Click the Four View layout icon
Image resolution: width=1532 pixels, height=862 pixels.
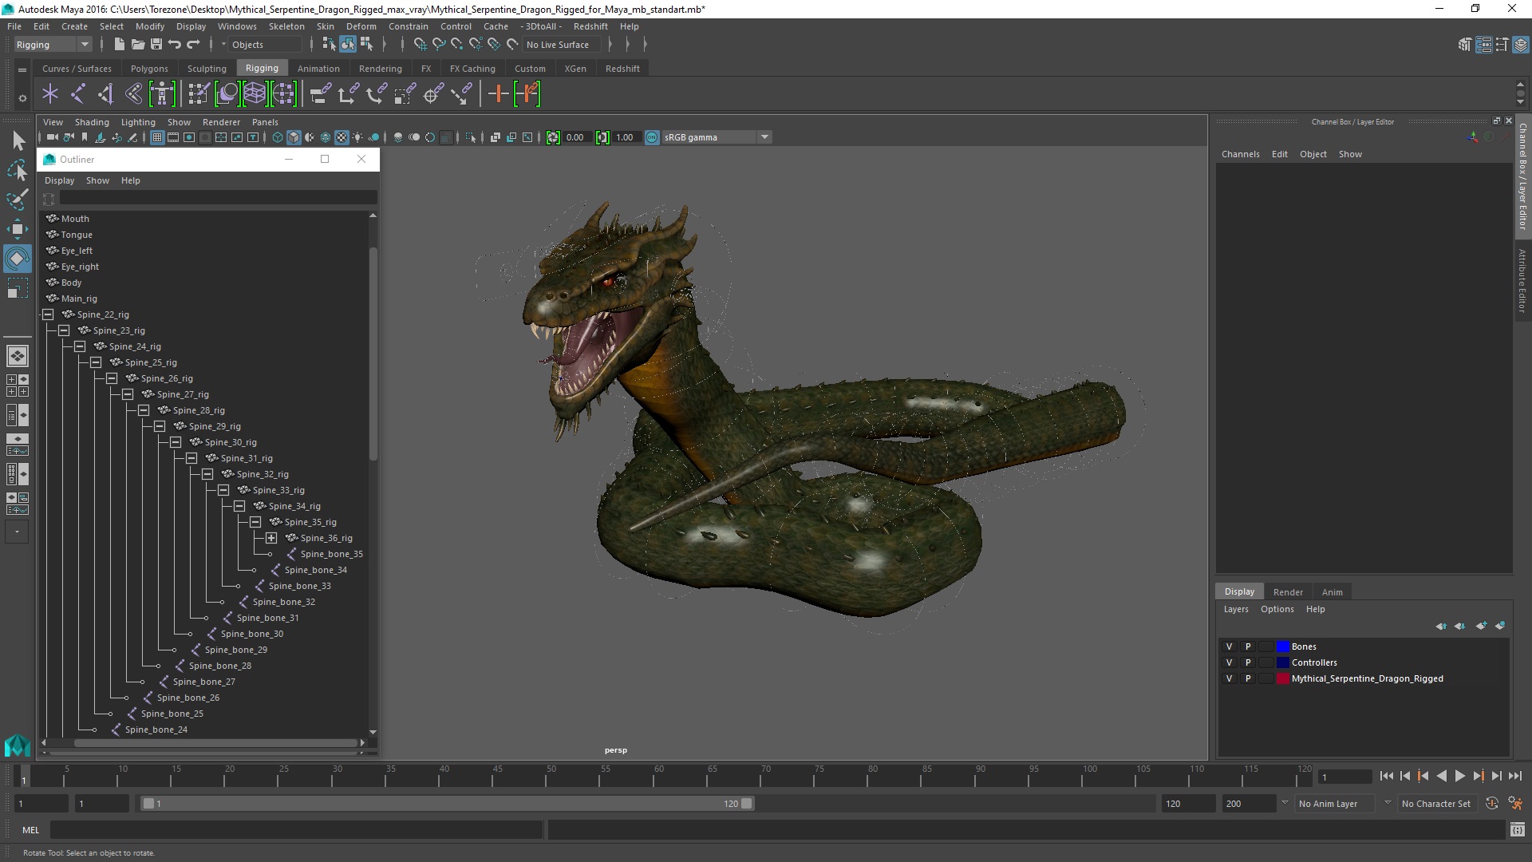pyautogui.click(x=17, y=386)
